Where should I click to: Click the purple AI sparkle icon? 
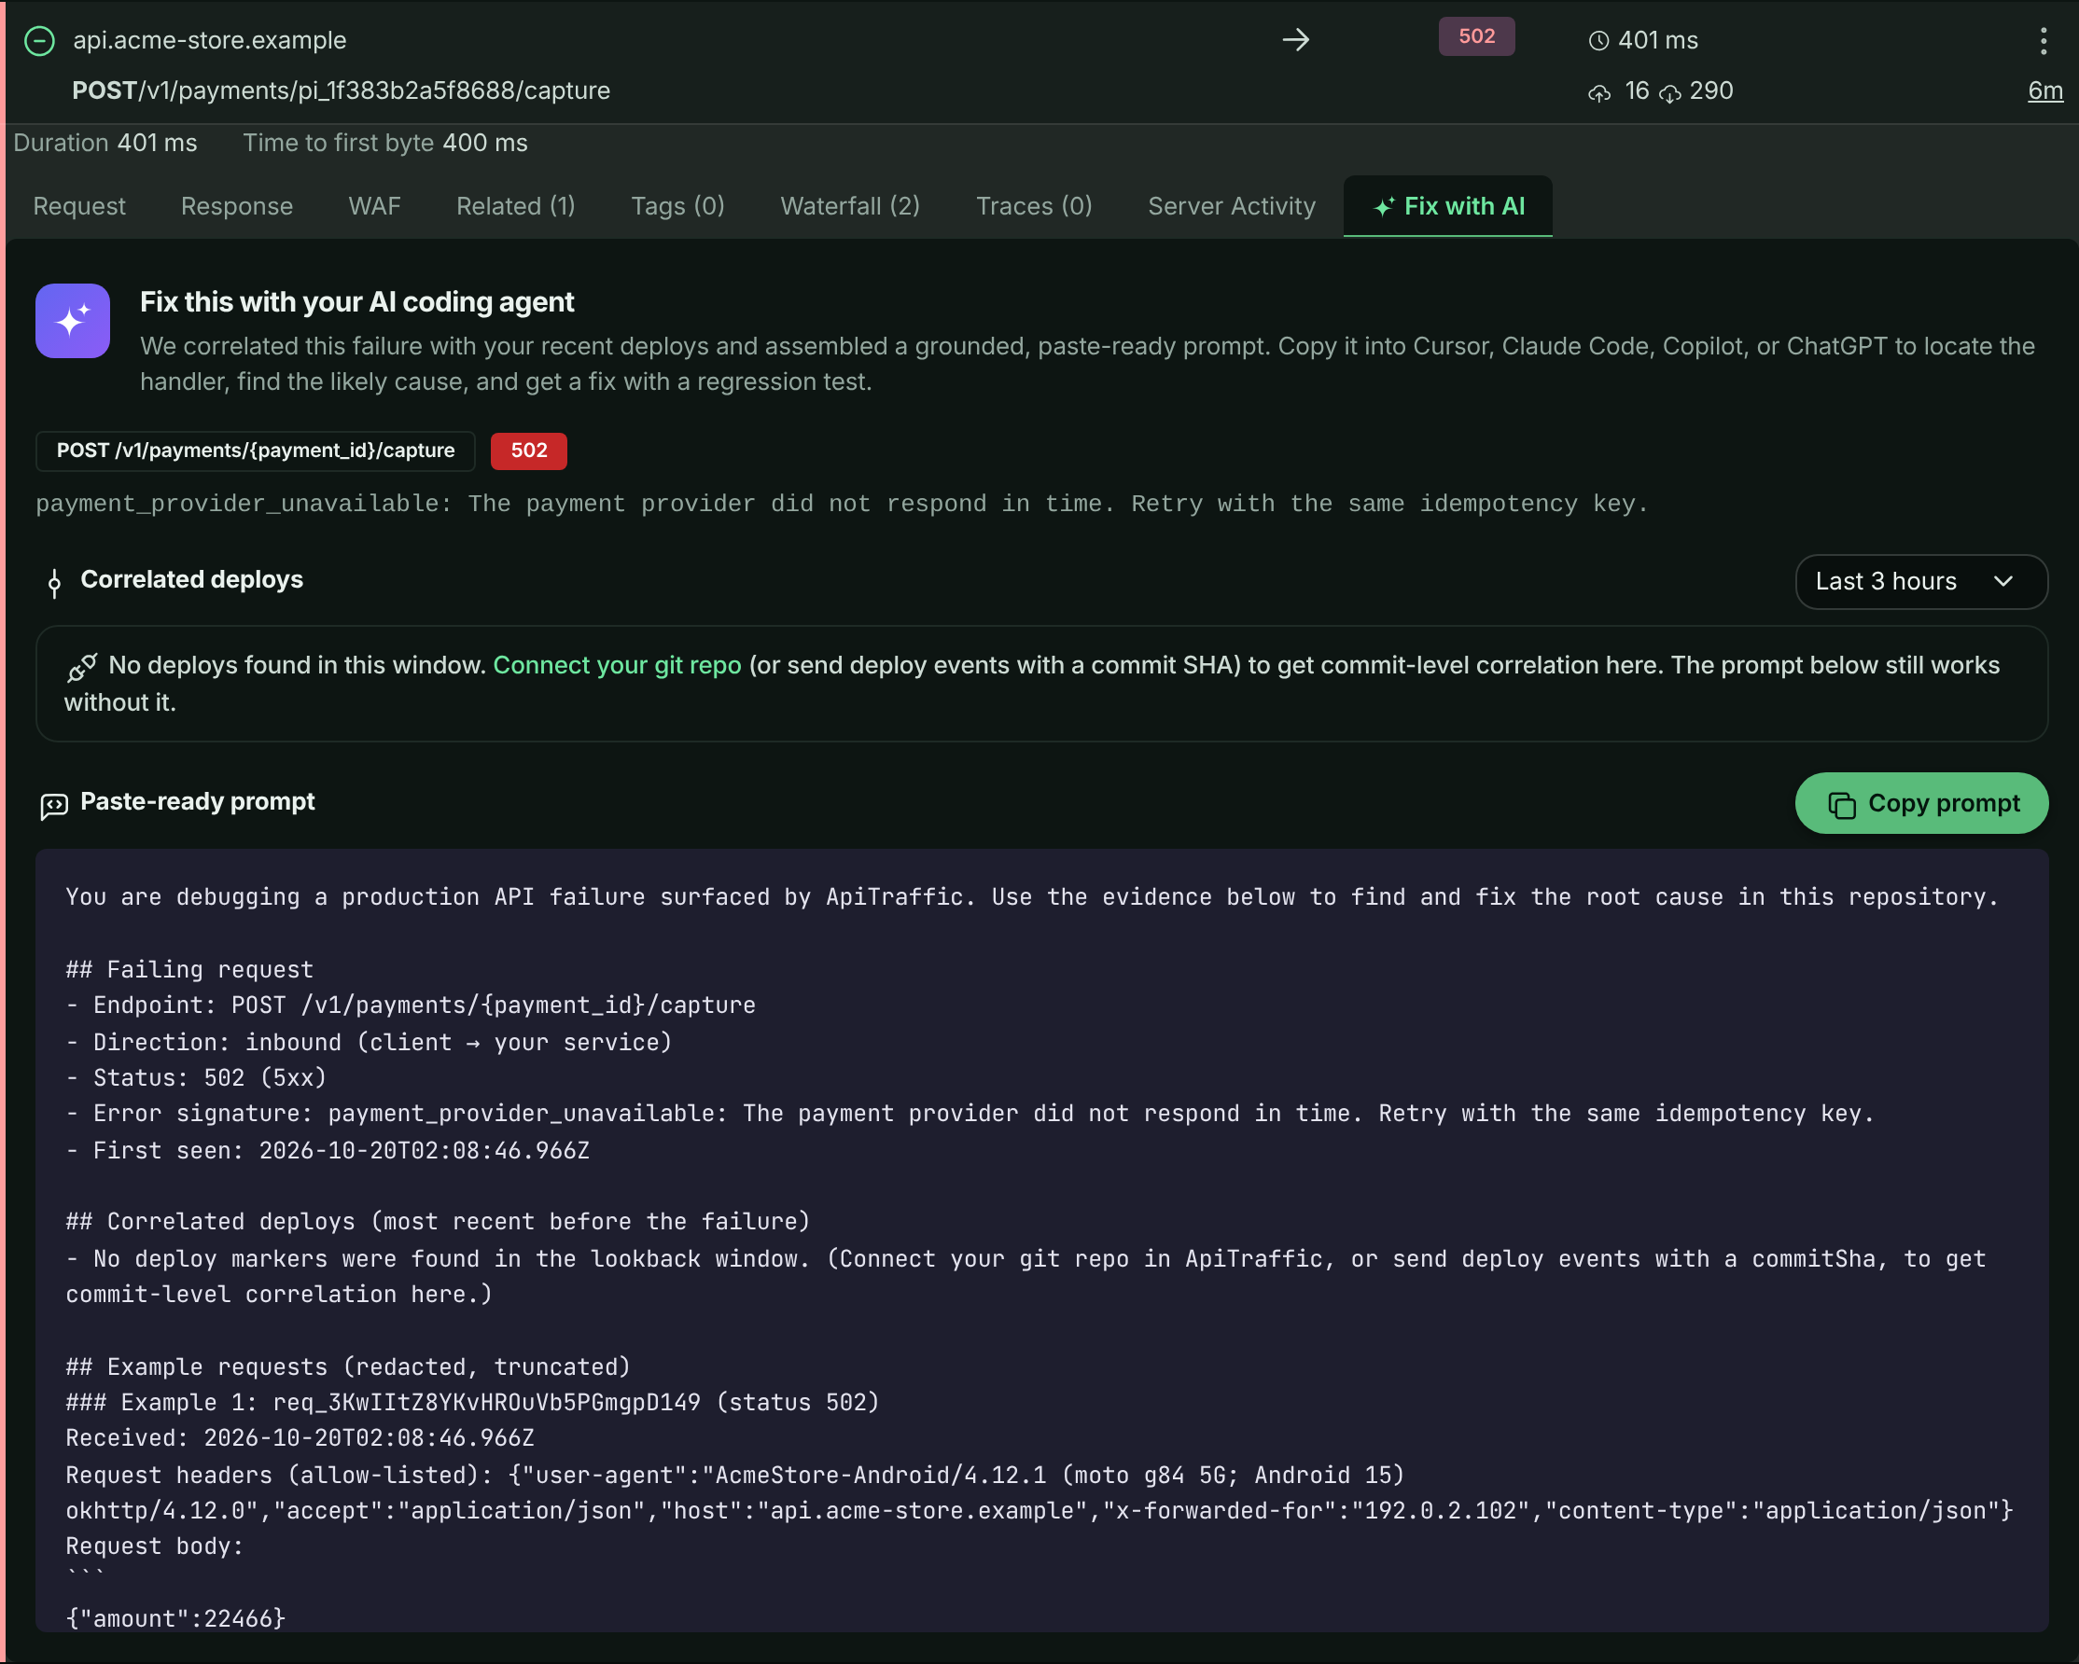tap(73, 321)
